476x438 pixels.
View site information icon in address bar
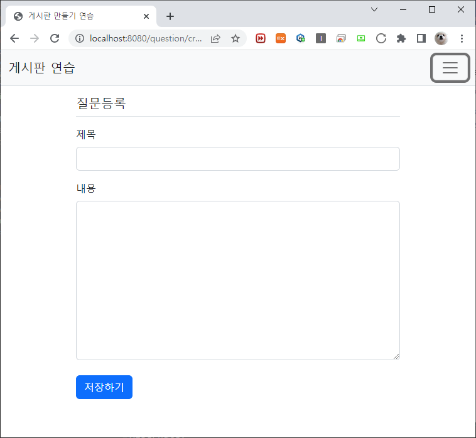point(80,38)
